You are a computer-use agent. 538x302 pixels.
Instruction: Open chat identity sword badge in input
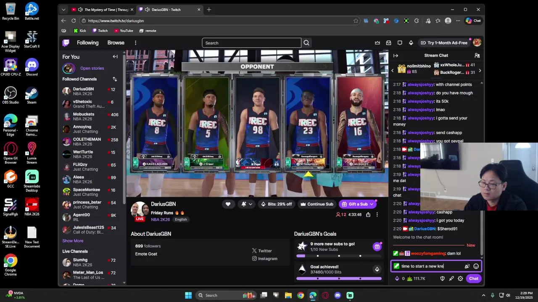tap(396, 266)
